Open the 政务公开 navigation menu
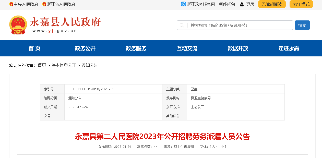322x158 pixels. tap(85, 48)
